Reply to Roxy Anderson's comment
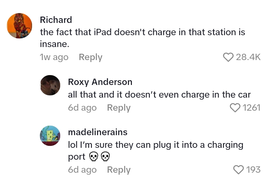The width and height of the screenshot is (263, 181). click(x=119, y=108)
